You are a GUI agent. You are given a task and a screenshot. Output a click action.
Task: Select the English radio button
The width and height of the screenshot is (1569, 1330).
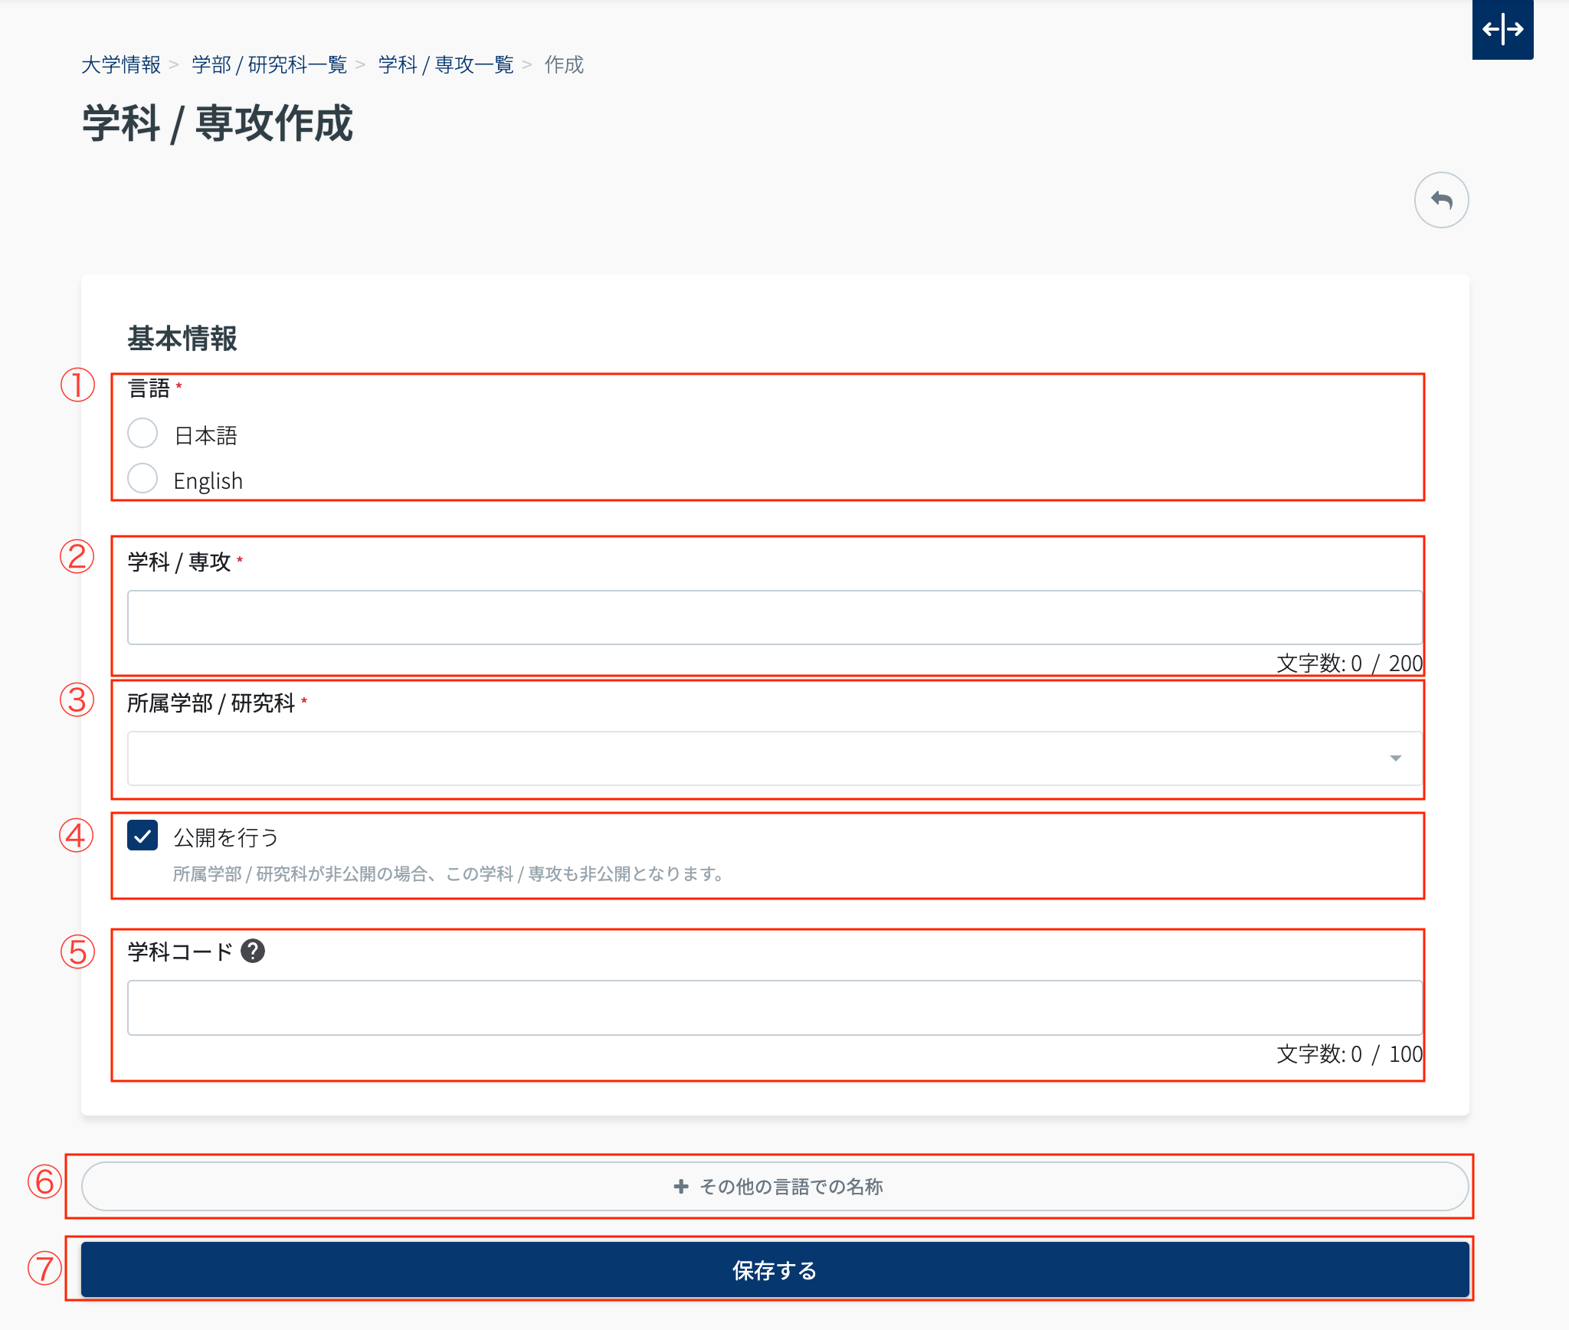coord(142,478)
